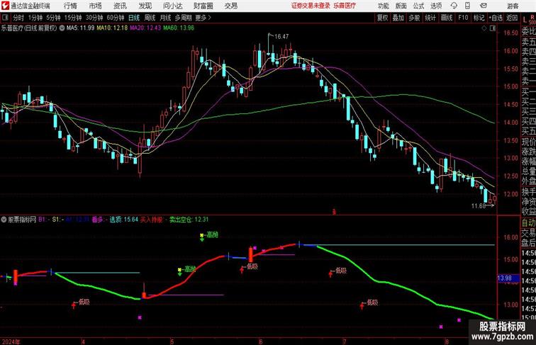
Task: Click the 低吸 marker near axis month 6
Action: tap(249, 267)
